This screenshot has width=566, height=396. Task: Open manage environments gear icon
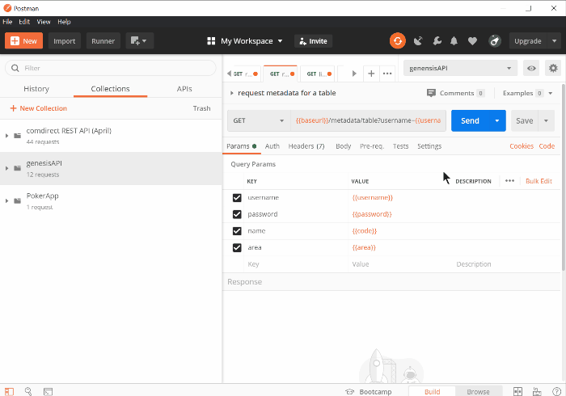point(553,68)
